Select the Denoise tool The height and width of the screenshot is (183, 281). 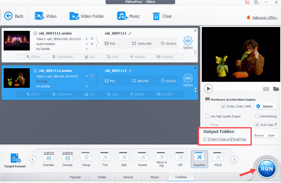click(68, 159)
